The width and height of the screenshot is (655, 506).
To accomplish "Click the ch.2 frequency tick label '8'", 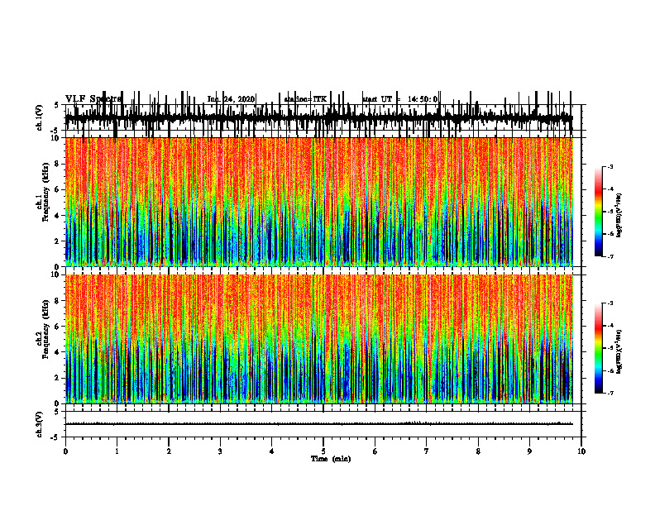I will [x=57, y=301].
